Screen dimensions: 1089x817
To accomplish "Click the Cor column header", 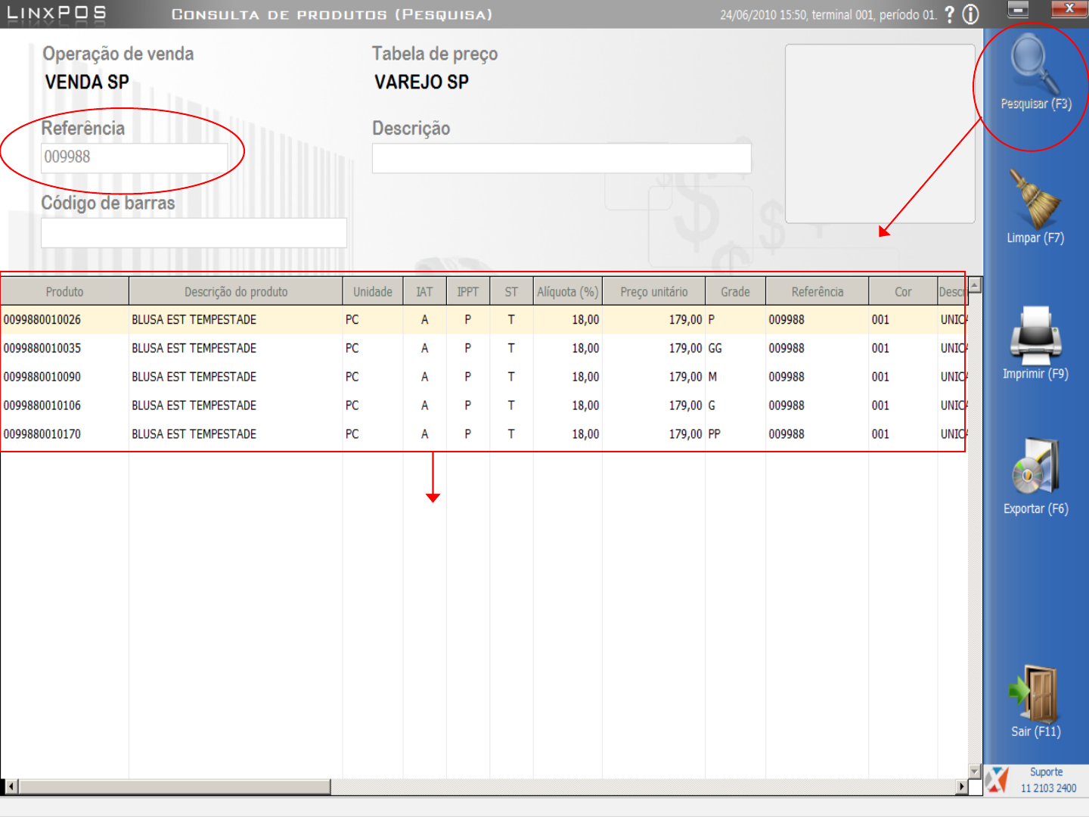I will pos(903,291).
